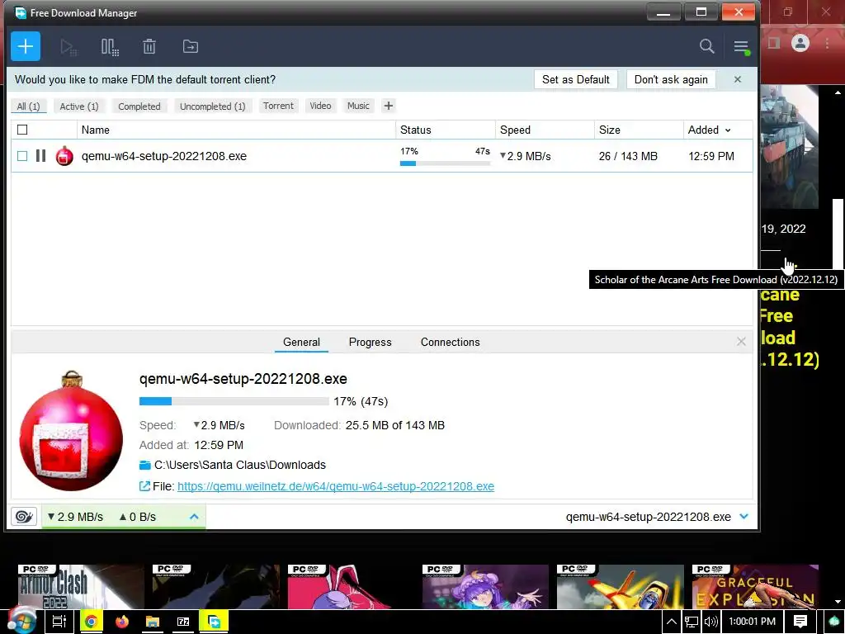Click the browser page vertical scrollbar

(838, 233)
